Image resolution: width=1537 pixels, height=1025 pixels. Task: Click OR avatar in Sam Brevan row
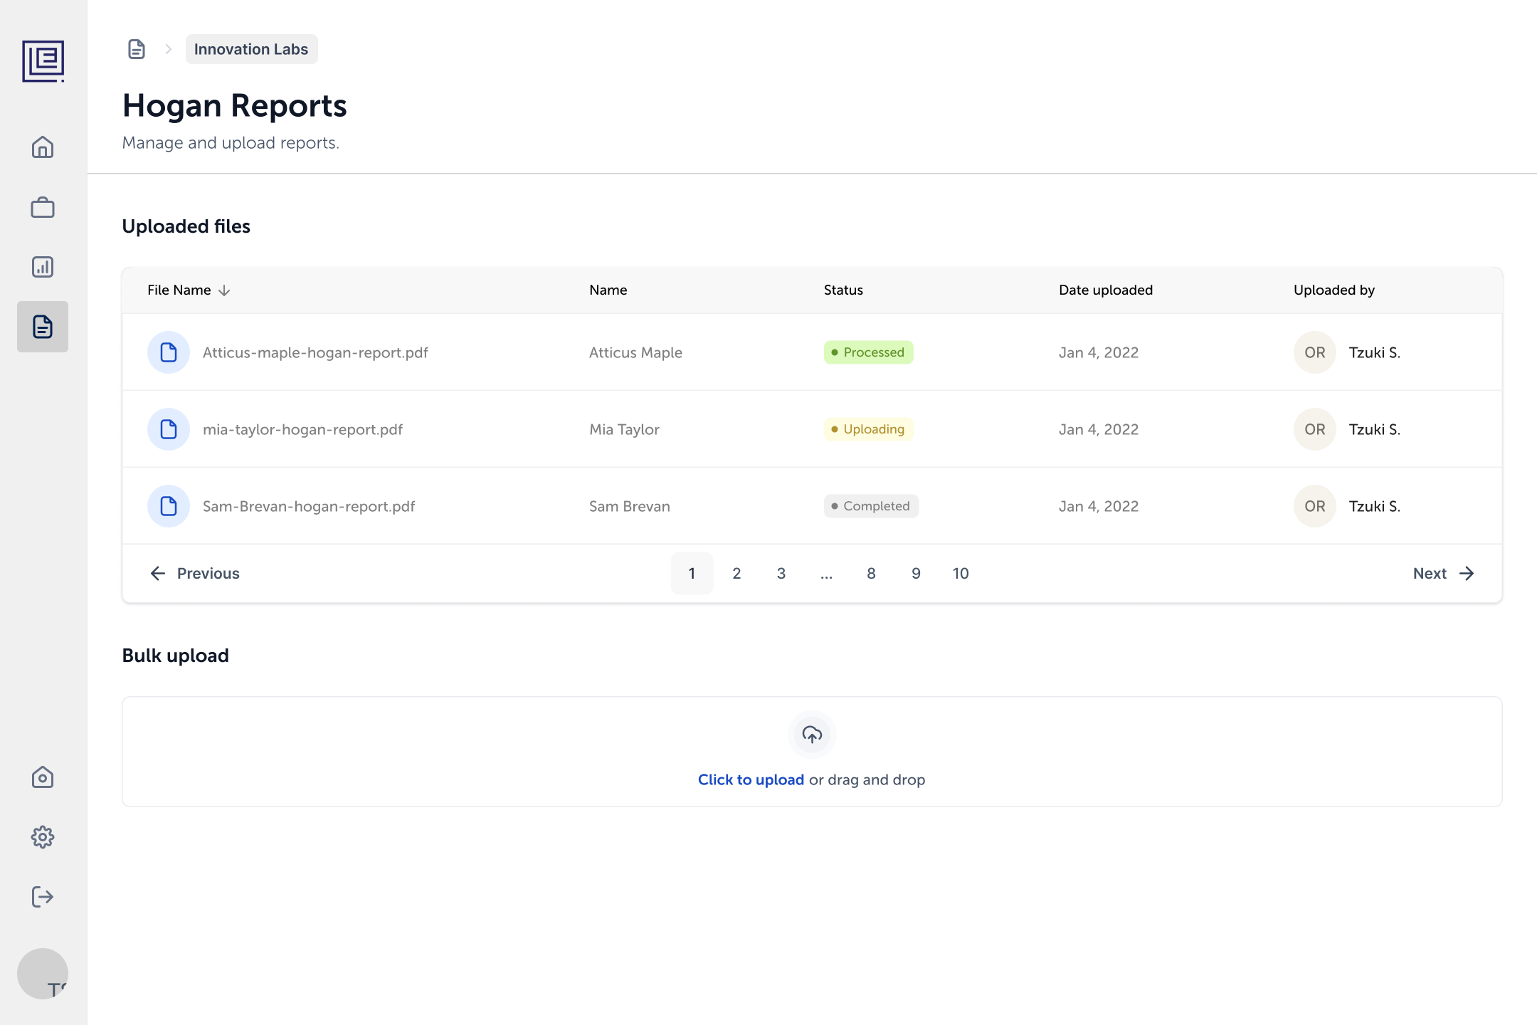(1315, 506)
